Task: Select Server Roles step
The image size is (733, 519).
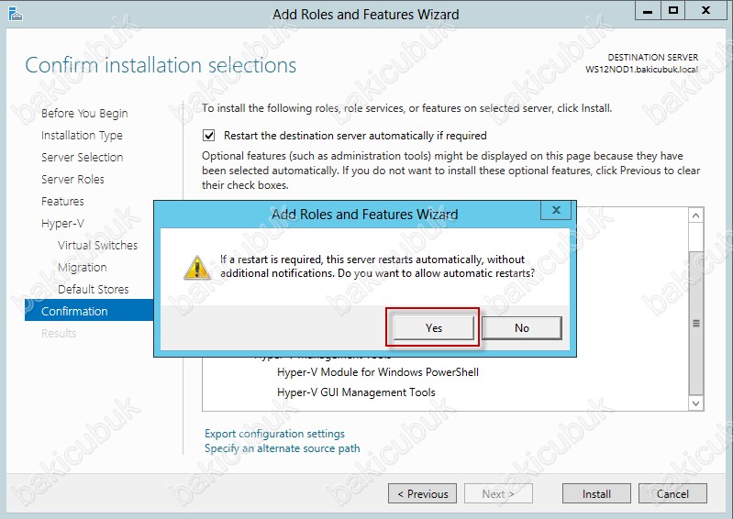Action: pos(72,180)
